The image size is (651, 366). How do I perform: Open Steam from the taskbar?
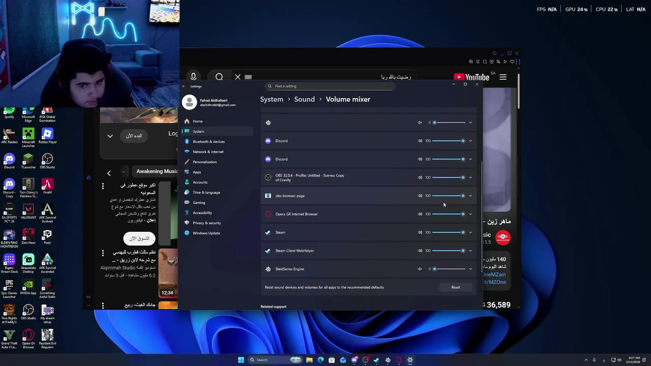pyautogui.click(x=376, y=360)
